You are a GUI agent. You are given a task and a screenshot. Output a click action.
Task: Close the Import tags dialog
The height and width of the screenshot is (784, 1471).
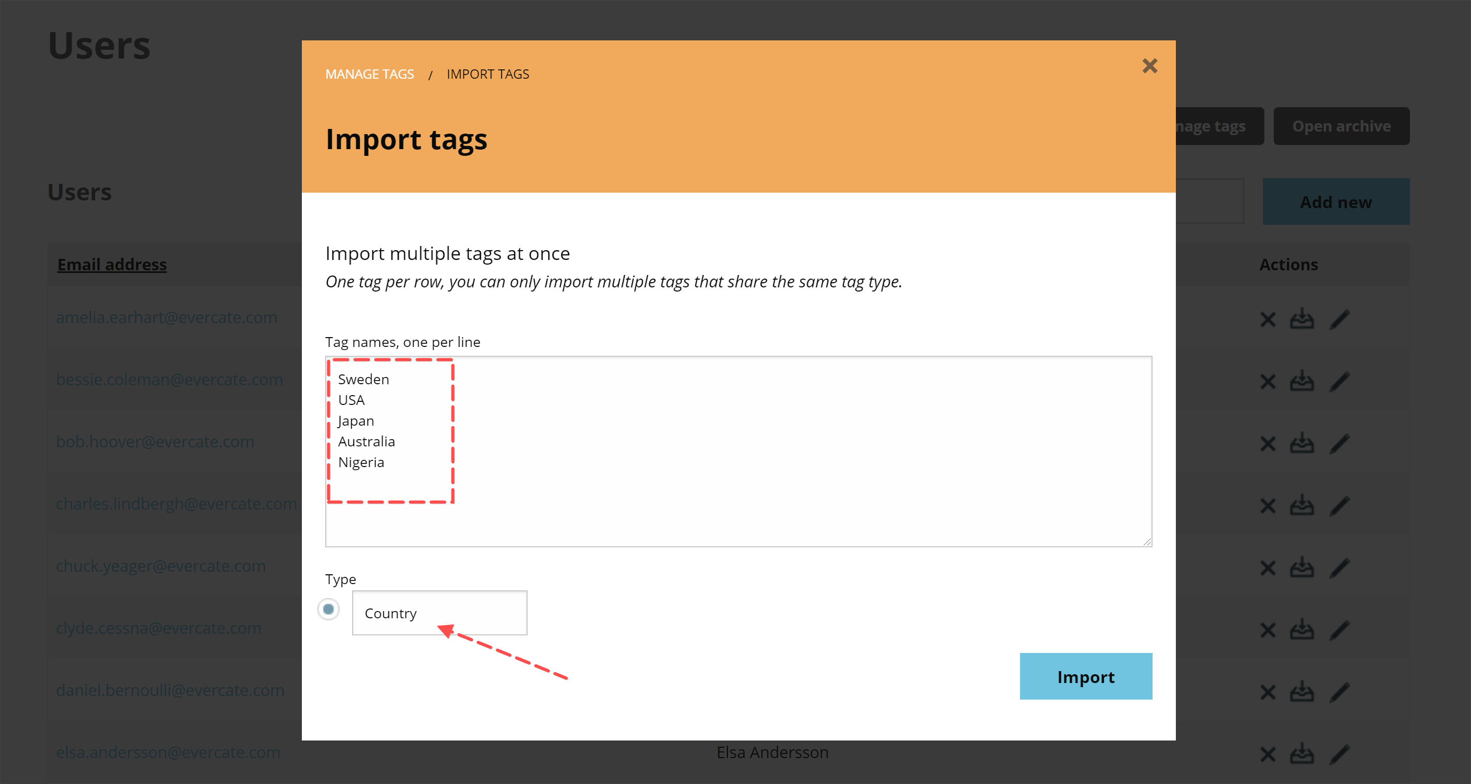1149,66
